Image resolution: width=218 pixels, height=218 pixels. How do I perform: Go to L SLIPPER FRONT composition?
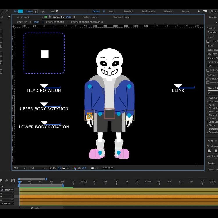point(55,22)
